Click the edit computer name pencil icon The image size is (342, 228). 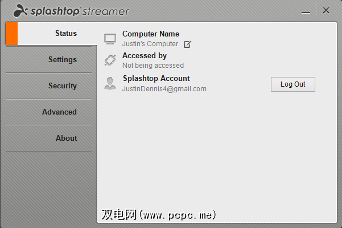coord(187,44)
